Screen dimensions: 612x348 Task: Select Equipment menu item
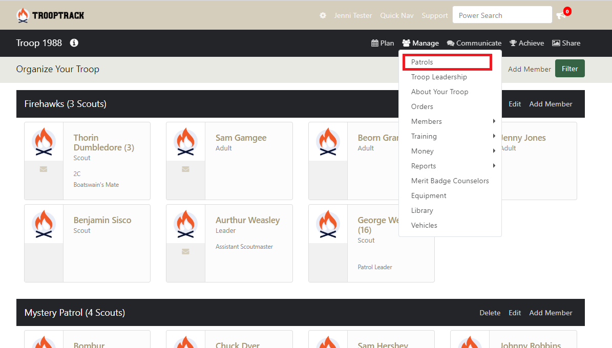pyautogui.click(x=429, y=195)
